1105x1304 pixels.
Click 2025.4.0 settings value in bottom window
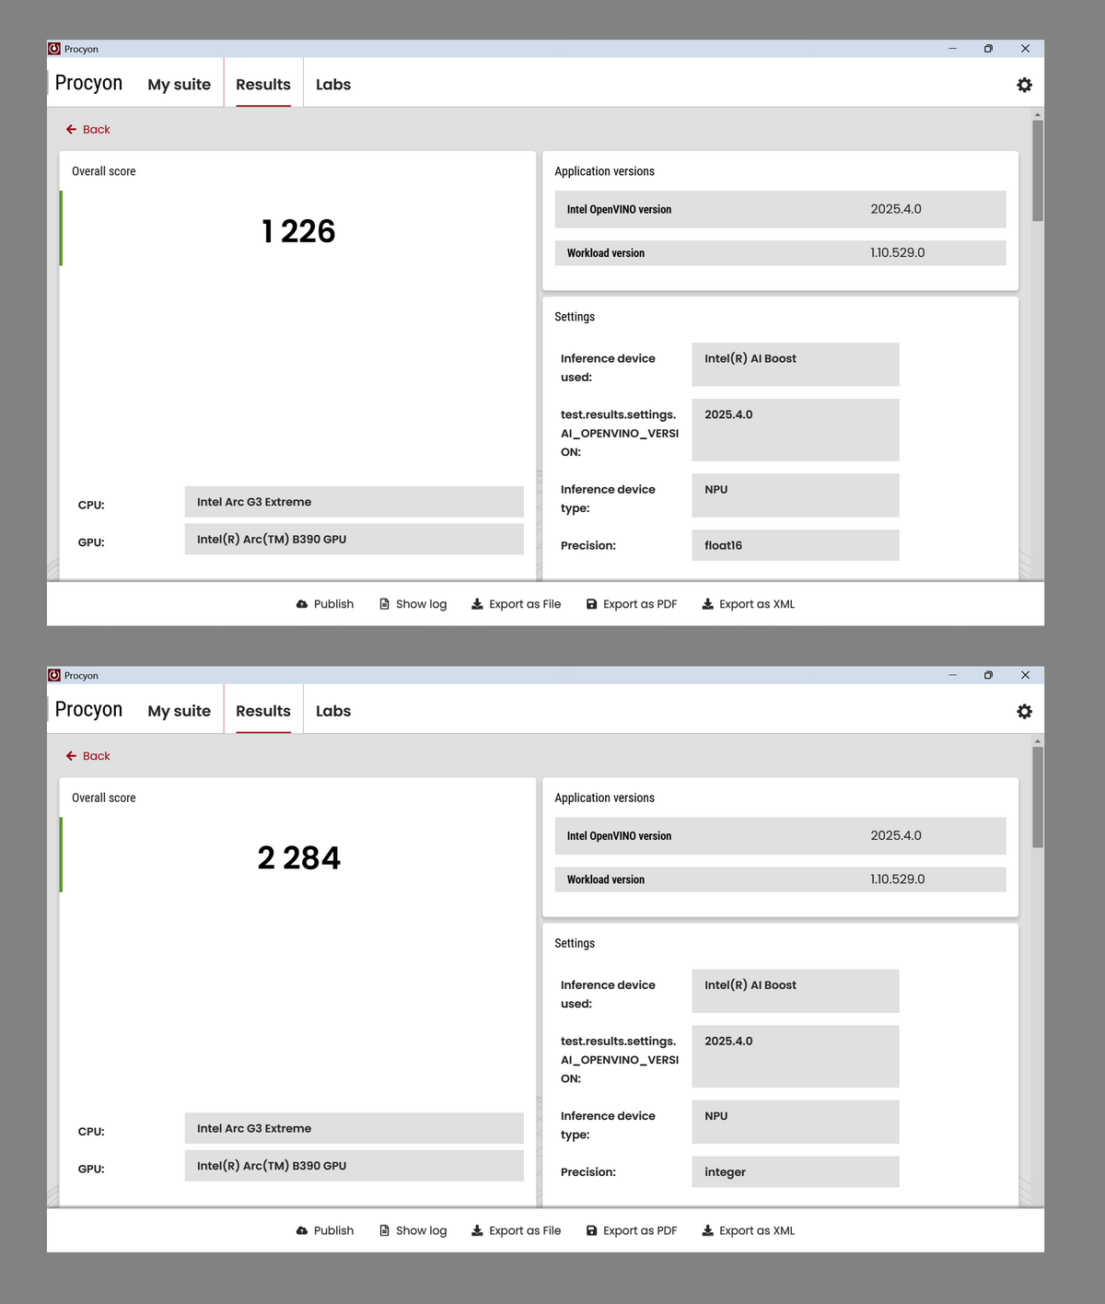pyautogui.click(x=796, y=1056)
